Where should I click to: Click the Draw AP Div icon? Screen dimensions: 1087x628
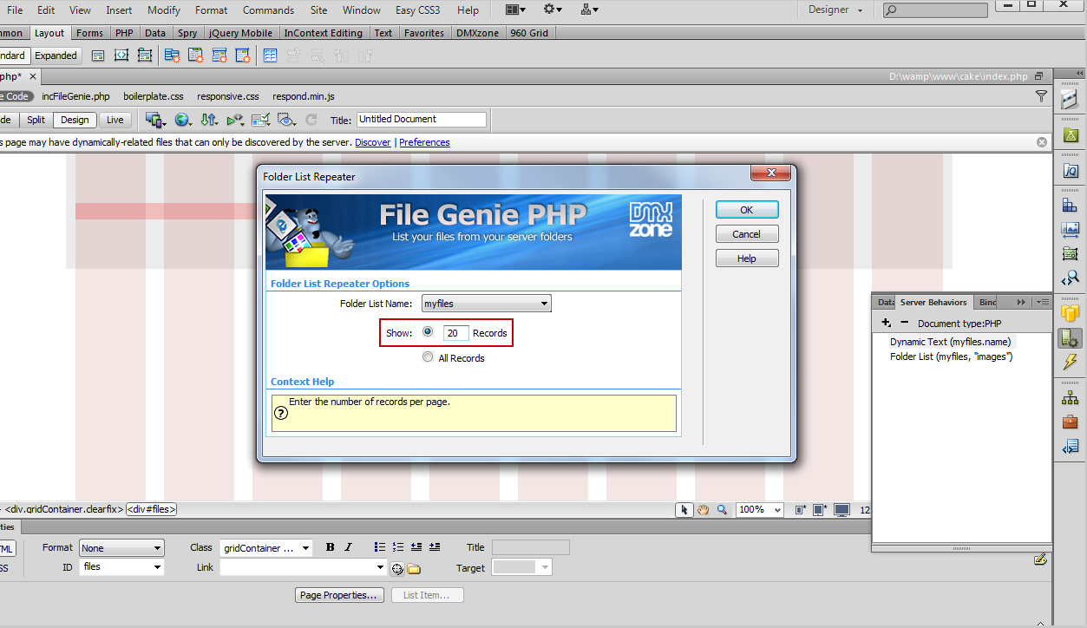click(x=145, y=56)
